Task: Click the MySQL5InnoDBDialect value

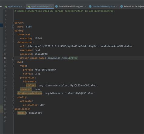Action: coord(84,86)
